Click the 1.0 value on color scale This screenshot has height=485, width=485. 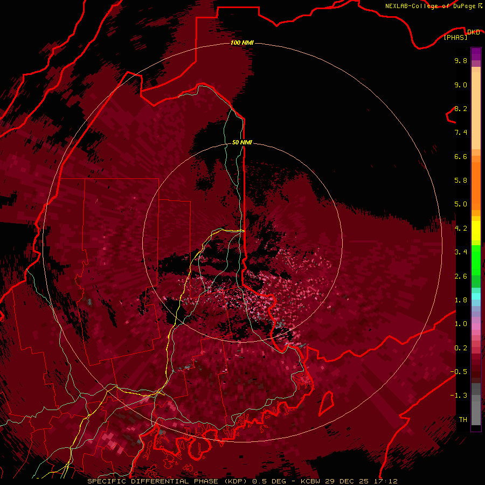(461, 324)
